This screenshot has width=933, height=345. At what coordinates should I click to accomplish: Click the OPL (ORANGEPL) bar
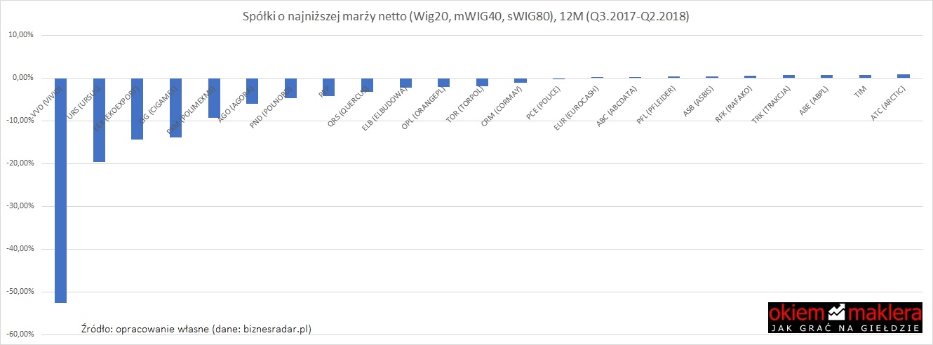[443, 82]
